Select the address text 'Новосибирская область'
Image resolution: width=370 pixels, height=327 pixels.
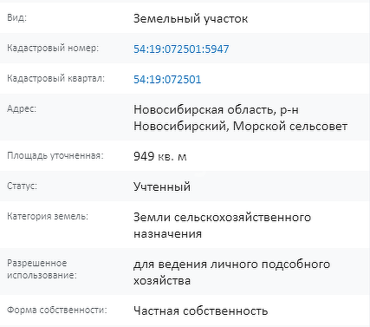(x=203, y=110)
